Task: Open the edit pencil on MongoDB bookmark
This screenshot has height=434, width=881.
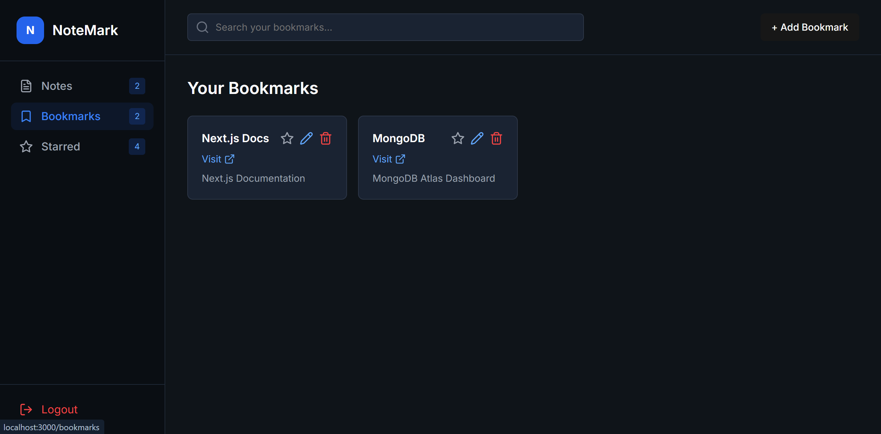Action: coord(476,138)
